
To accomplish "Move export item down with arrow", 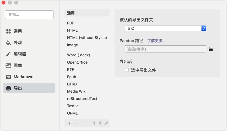I will tap(100, 123).
